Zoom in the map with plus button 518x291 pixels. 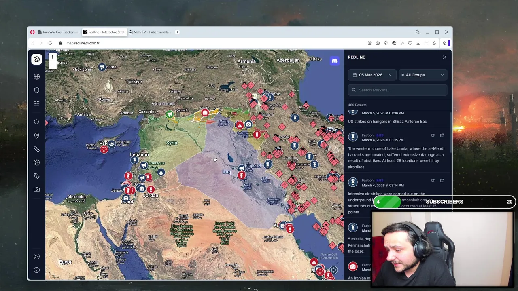[x=52, y=57]
